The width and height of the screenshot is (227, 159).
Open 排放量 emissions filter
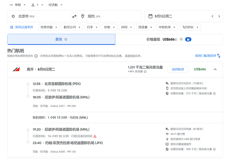145,27
